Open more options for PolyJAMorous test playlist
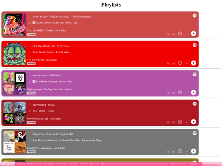This screenshot has width=222, height=166. pos(186,122)
